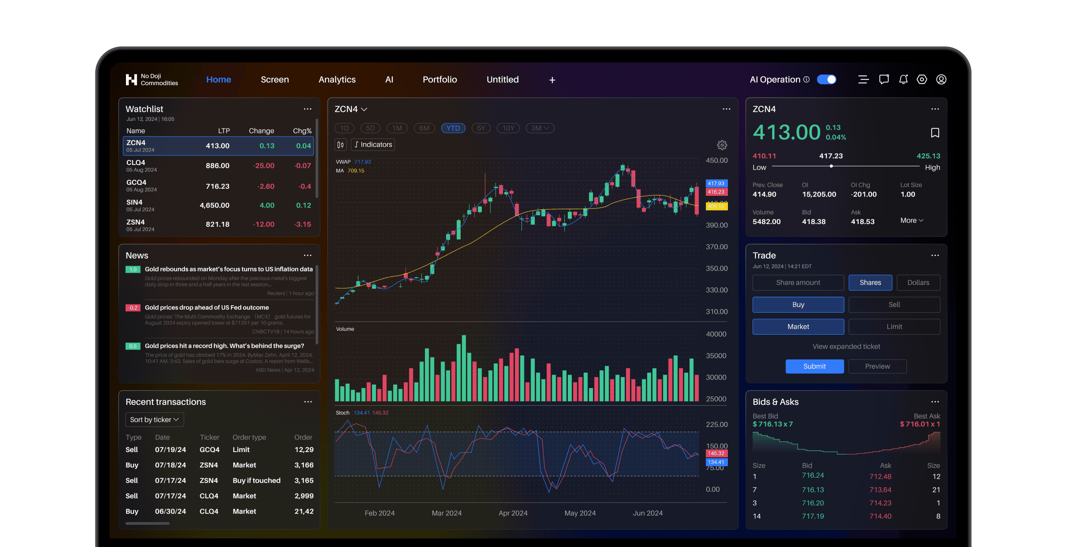
Task: Select Sell in the Trade panel
Action: [x=894, y=305]
